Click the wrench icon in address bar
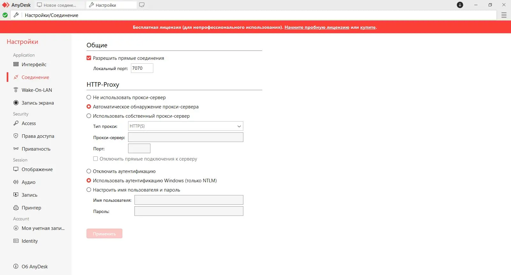The height and width of the screenshot is (275, 511). (16, 15)
